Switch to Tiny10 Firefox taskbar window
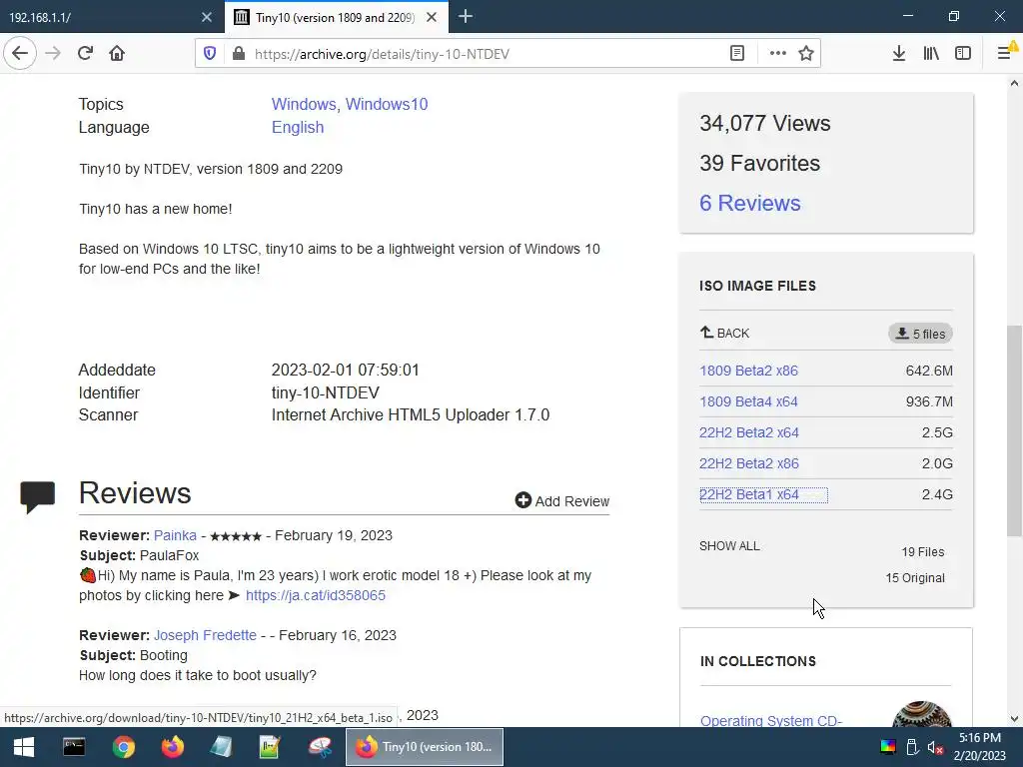The height and width of the screenshot is (767, 1023). point(425,747)
